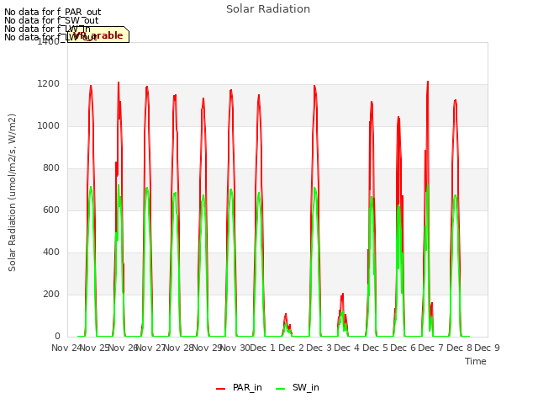Click the 'No data for f_PAR_out' message

click(52, 12)
